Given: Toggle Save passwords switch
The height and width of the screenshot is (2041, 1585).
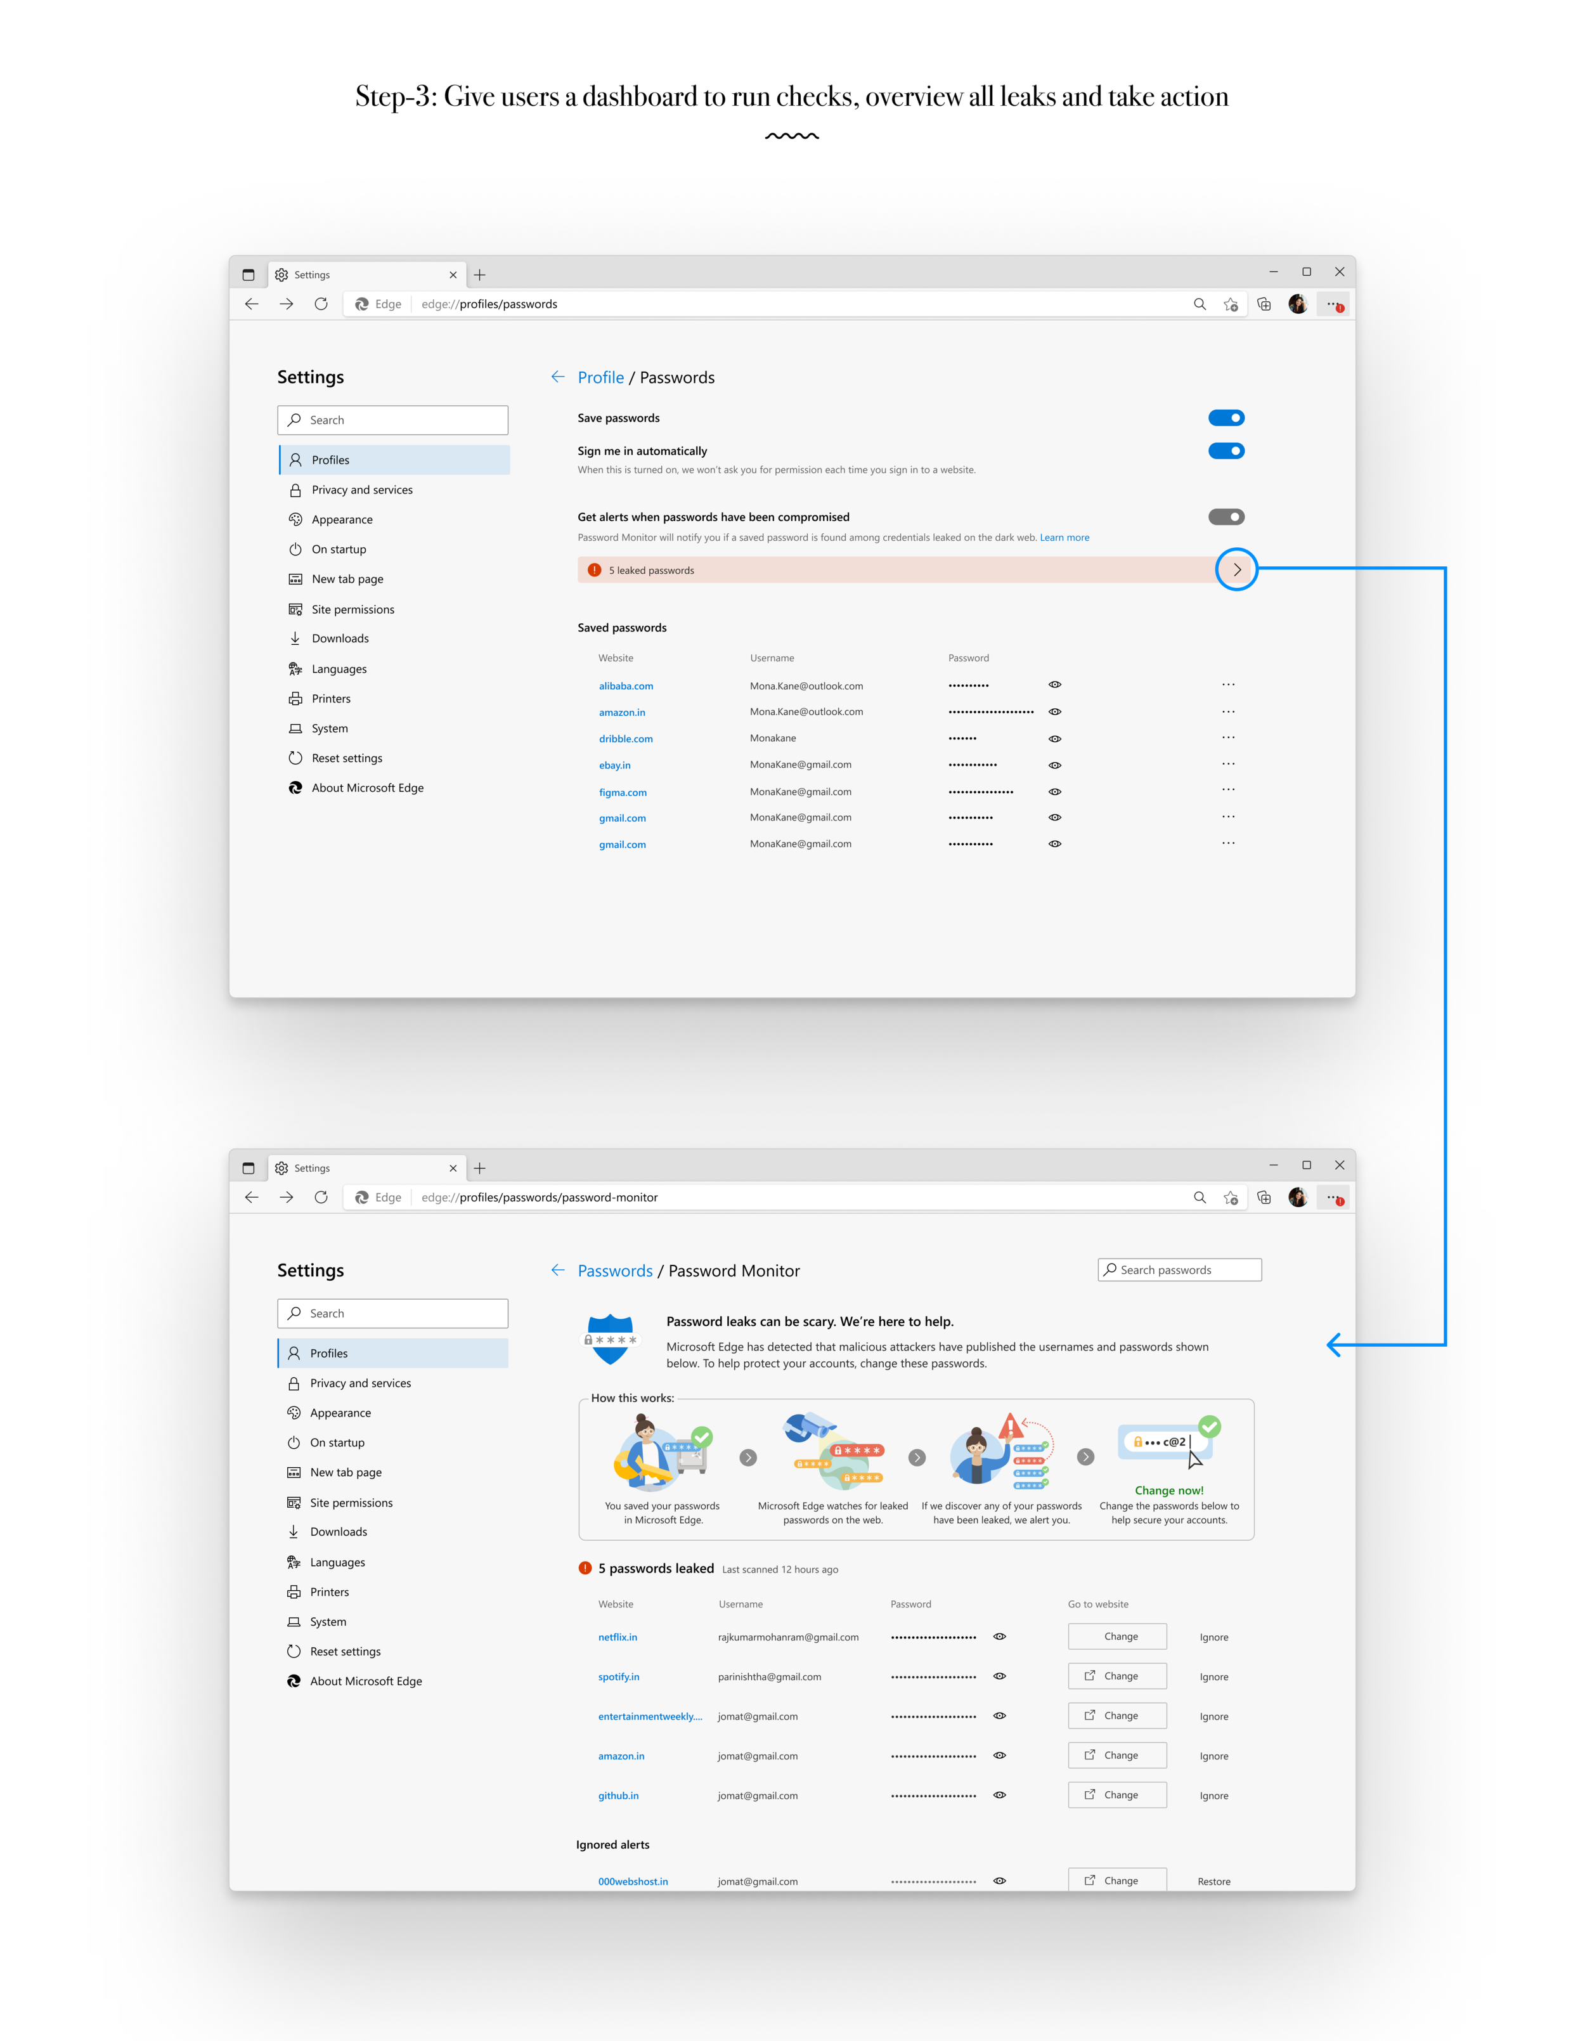Looking at the screenshot, I should point(1225,418).
